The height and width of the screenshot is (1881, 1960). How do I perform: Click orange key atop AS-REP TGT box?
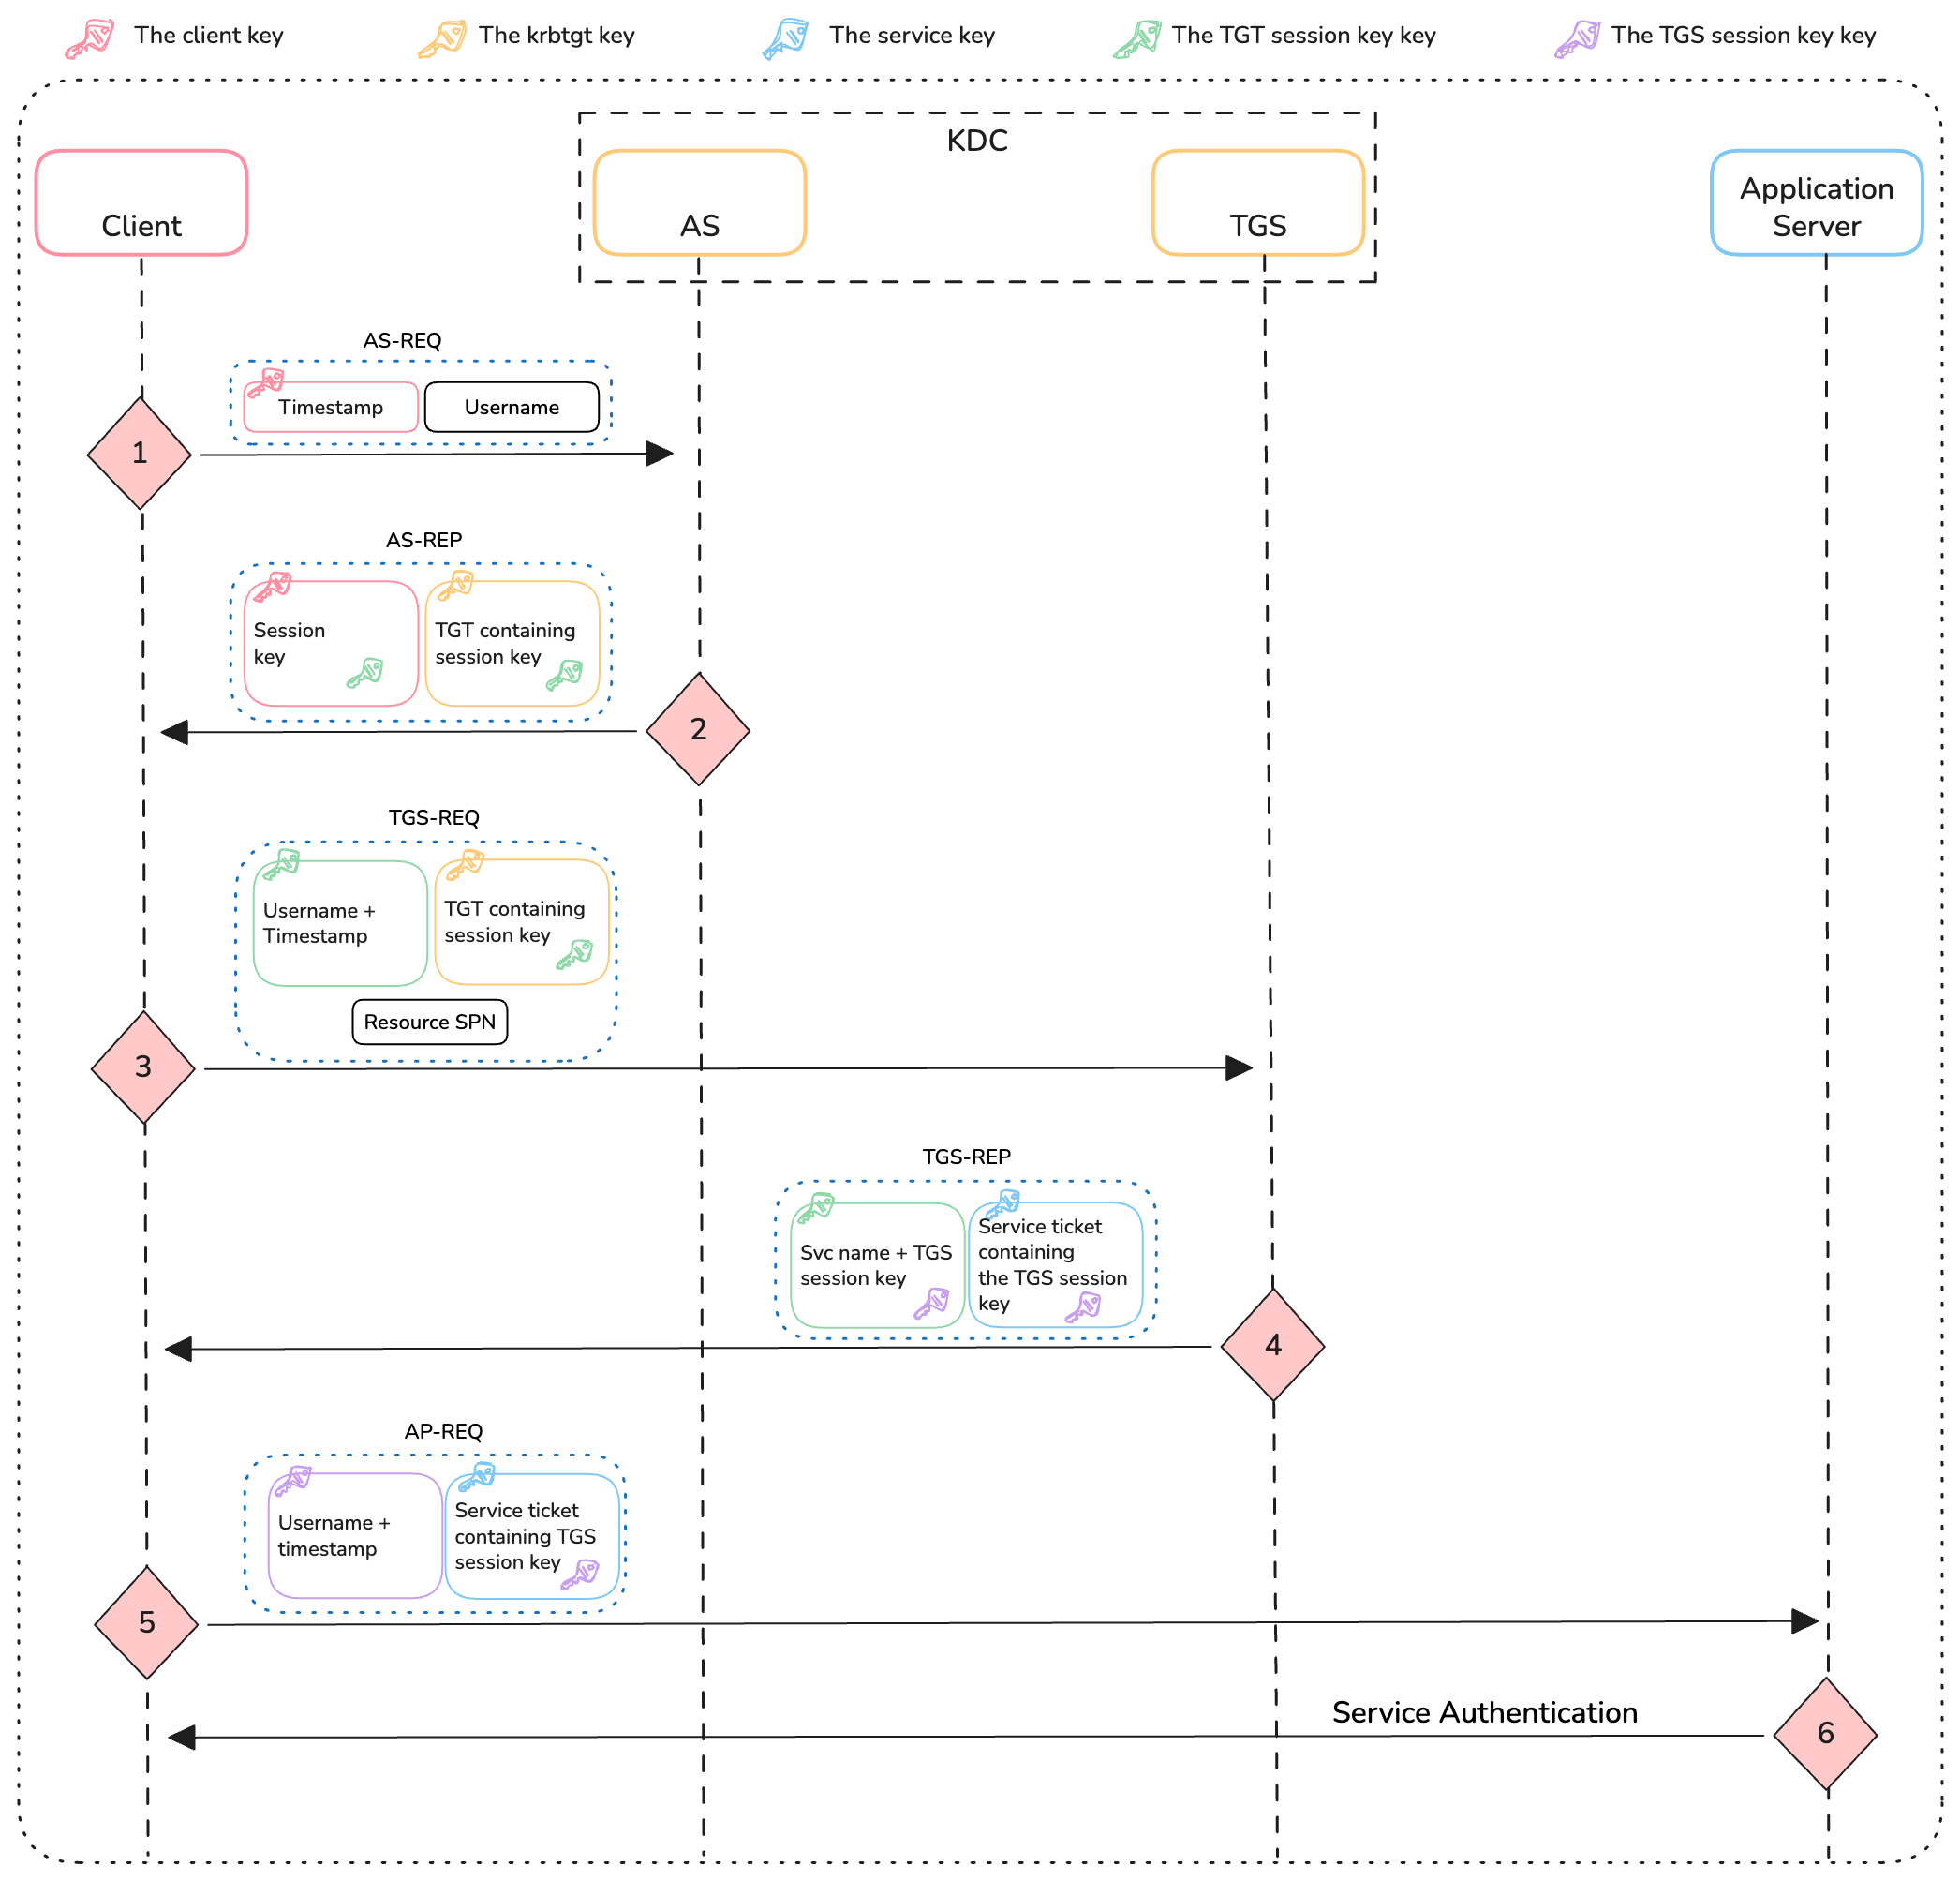pos(455,584)
